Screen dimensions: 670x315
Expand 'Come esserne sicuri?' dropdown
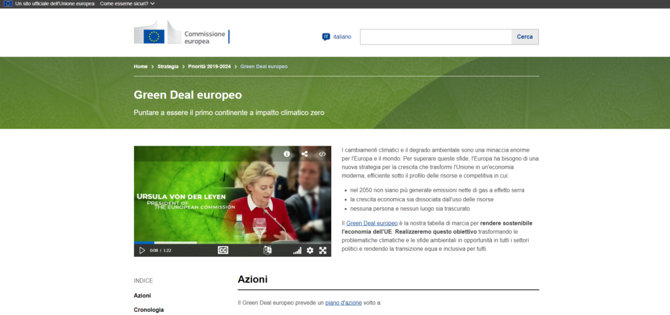(128, 3)
